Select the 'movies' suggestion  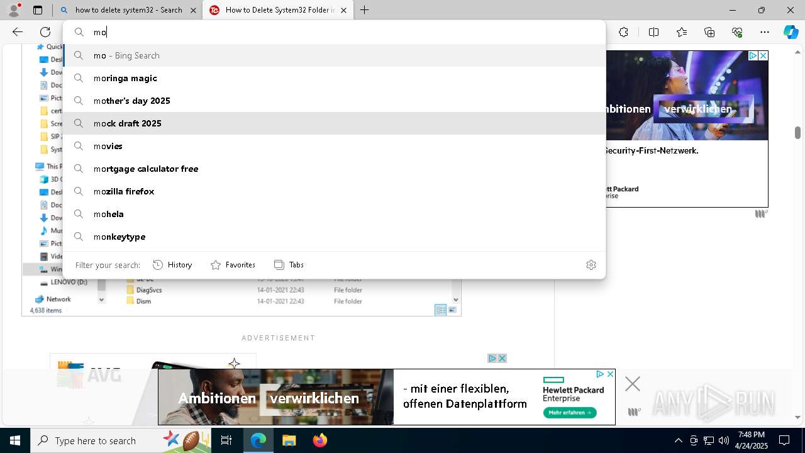coord(334,146)
